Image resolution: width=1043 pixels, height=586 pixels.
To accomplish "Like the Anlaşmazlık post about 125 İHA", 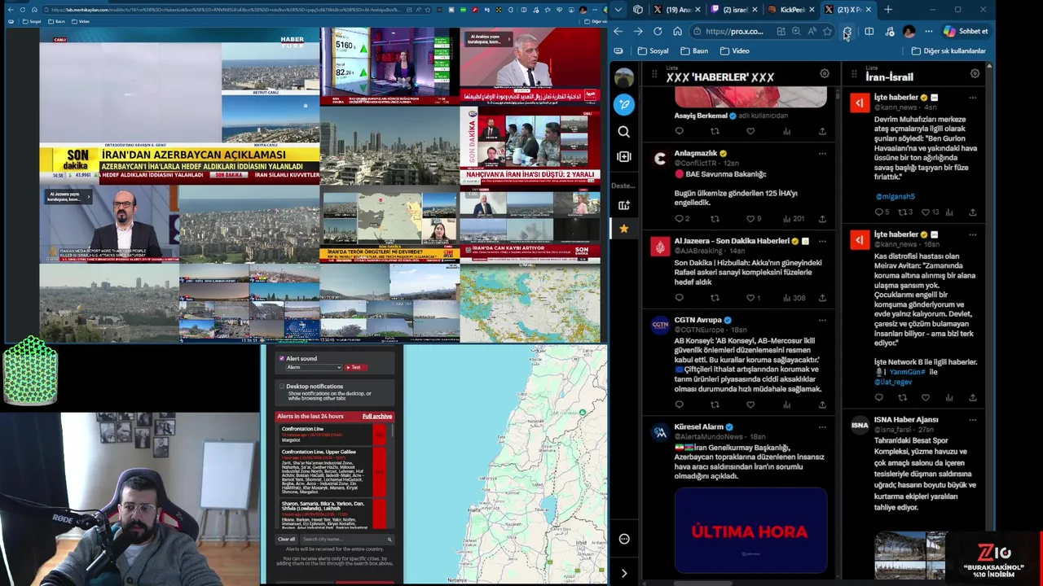I will tap(750, 219).
